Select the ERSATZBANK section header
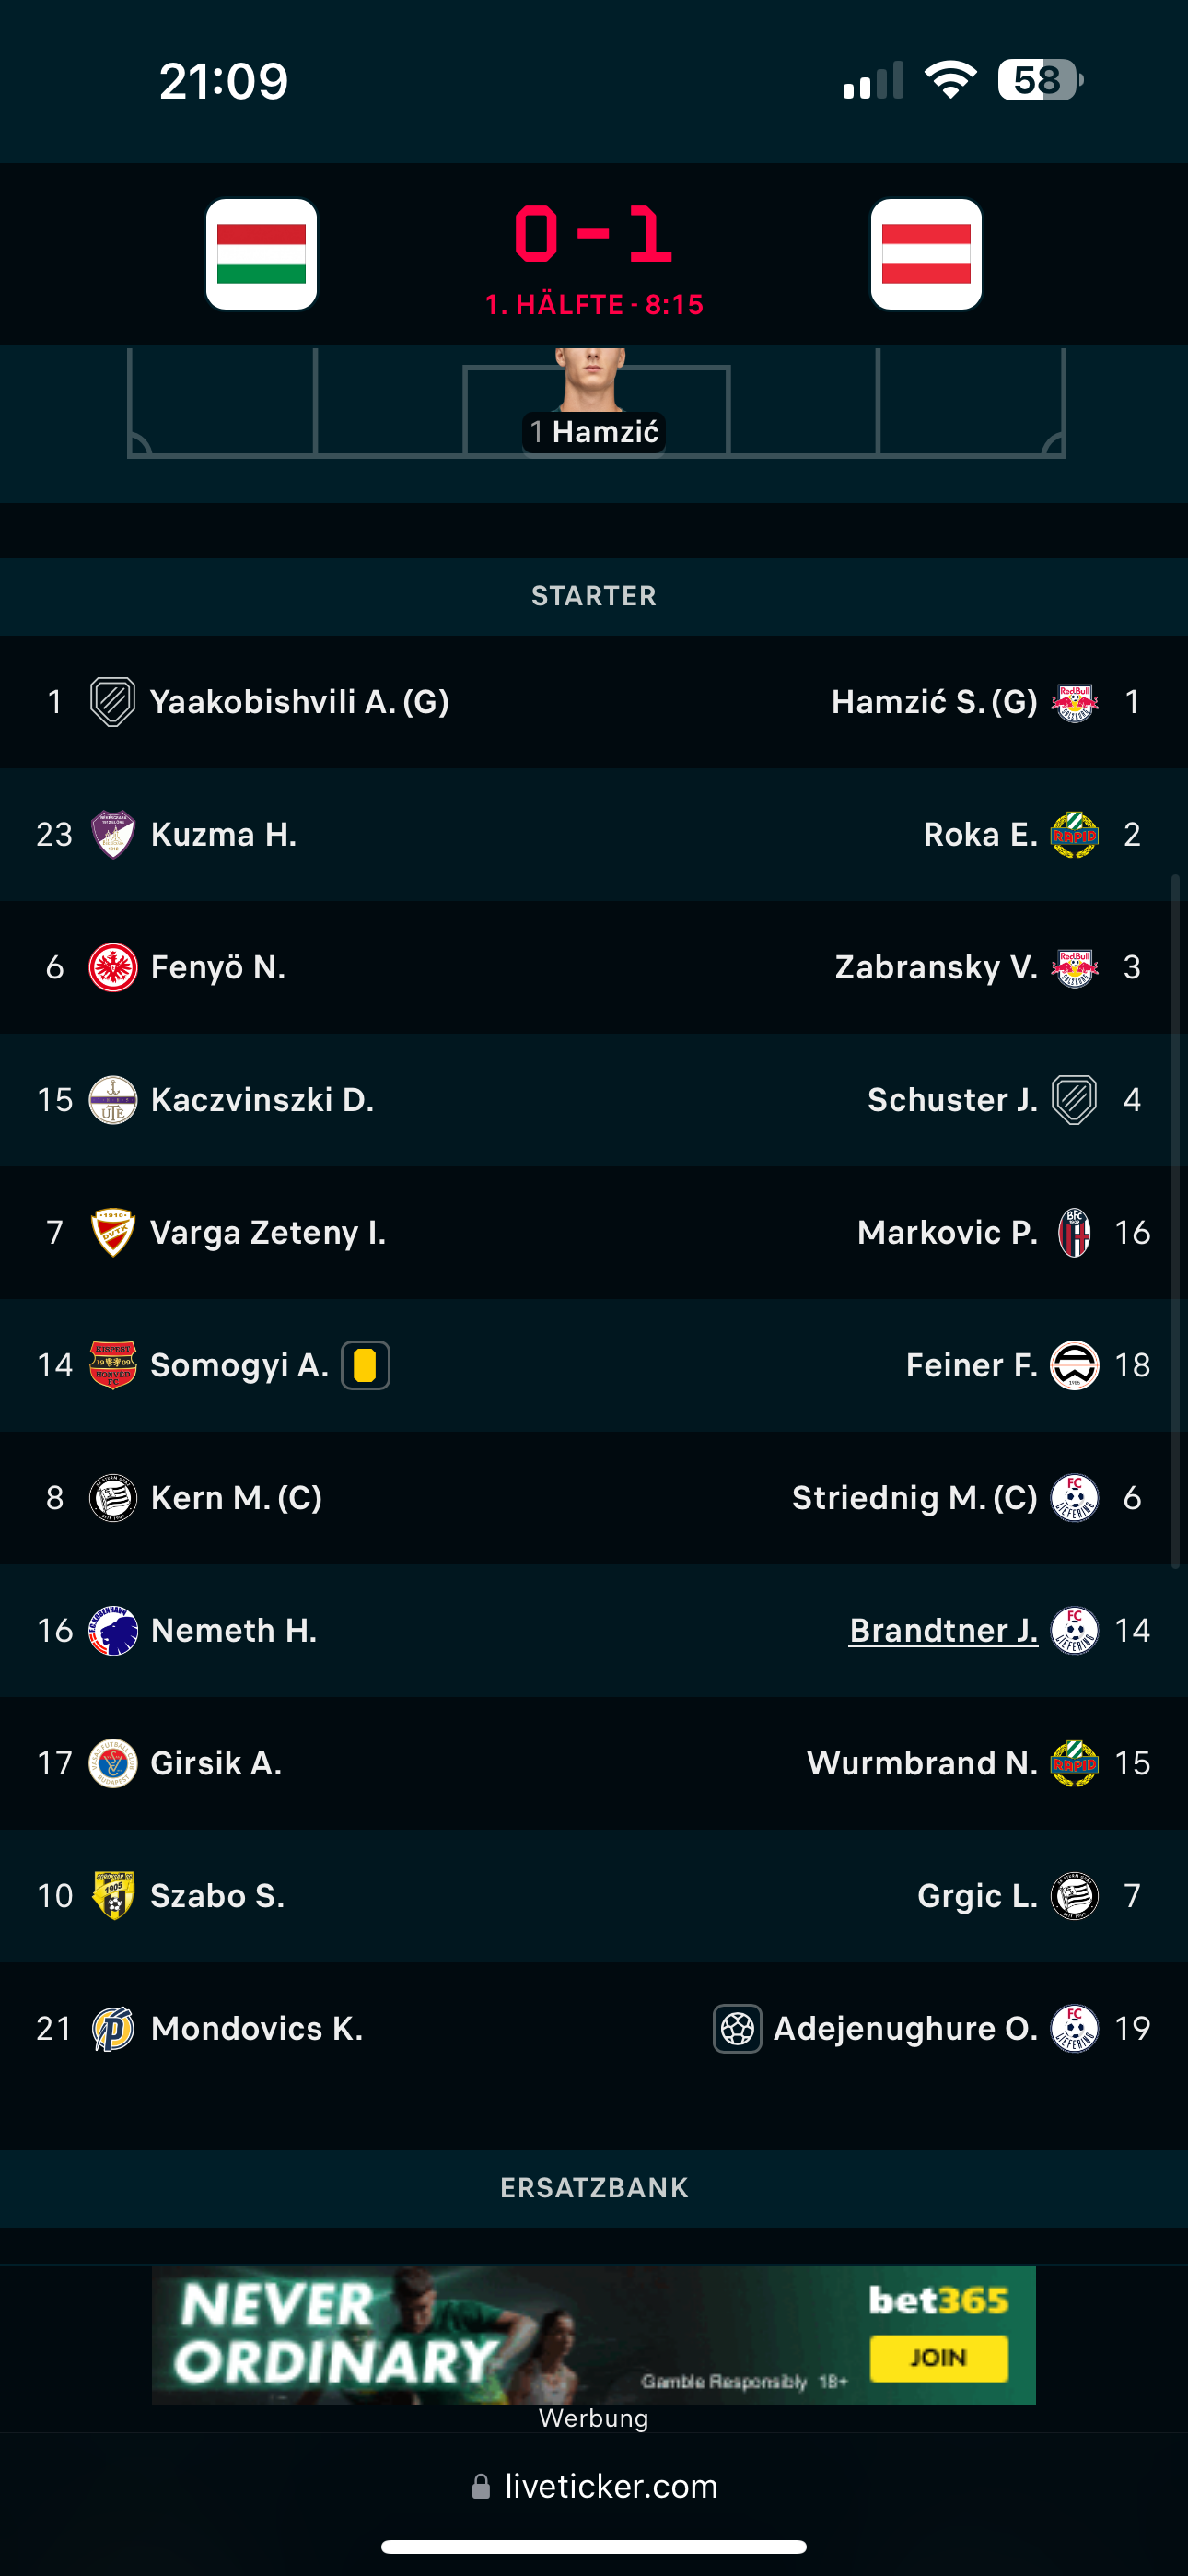1188x2576 pixels. tap(594, 2188)
